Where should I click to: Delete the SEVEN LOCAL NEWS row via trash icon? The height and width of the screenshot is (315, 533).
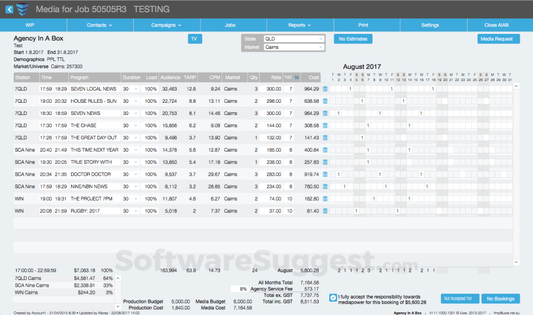(325, 89)
